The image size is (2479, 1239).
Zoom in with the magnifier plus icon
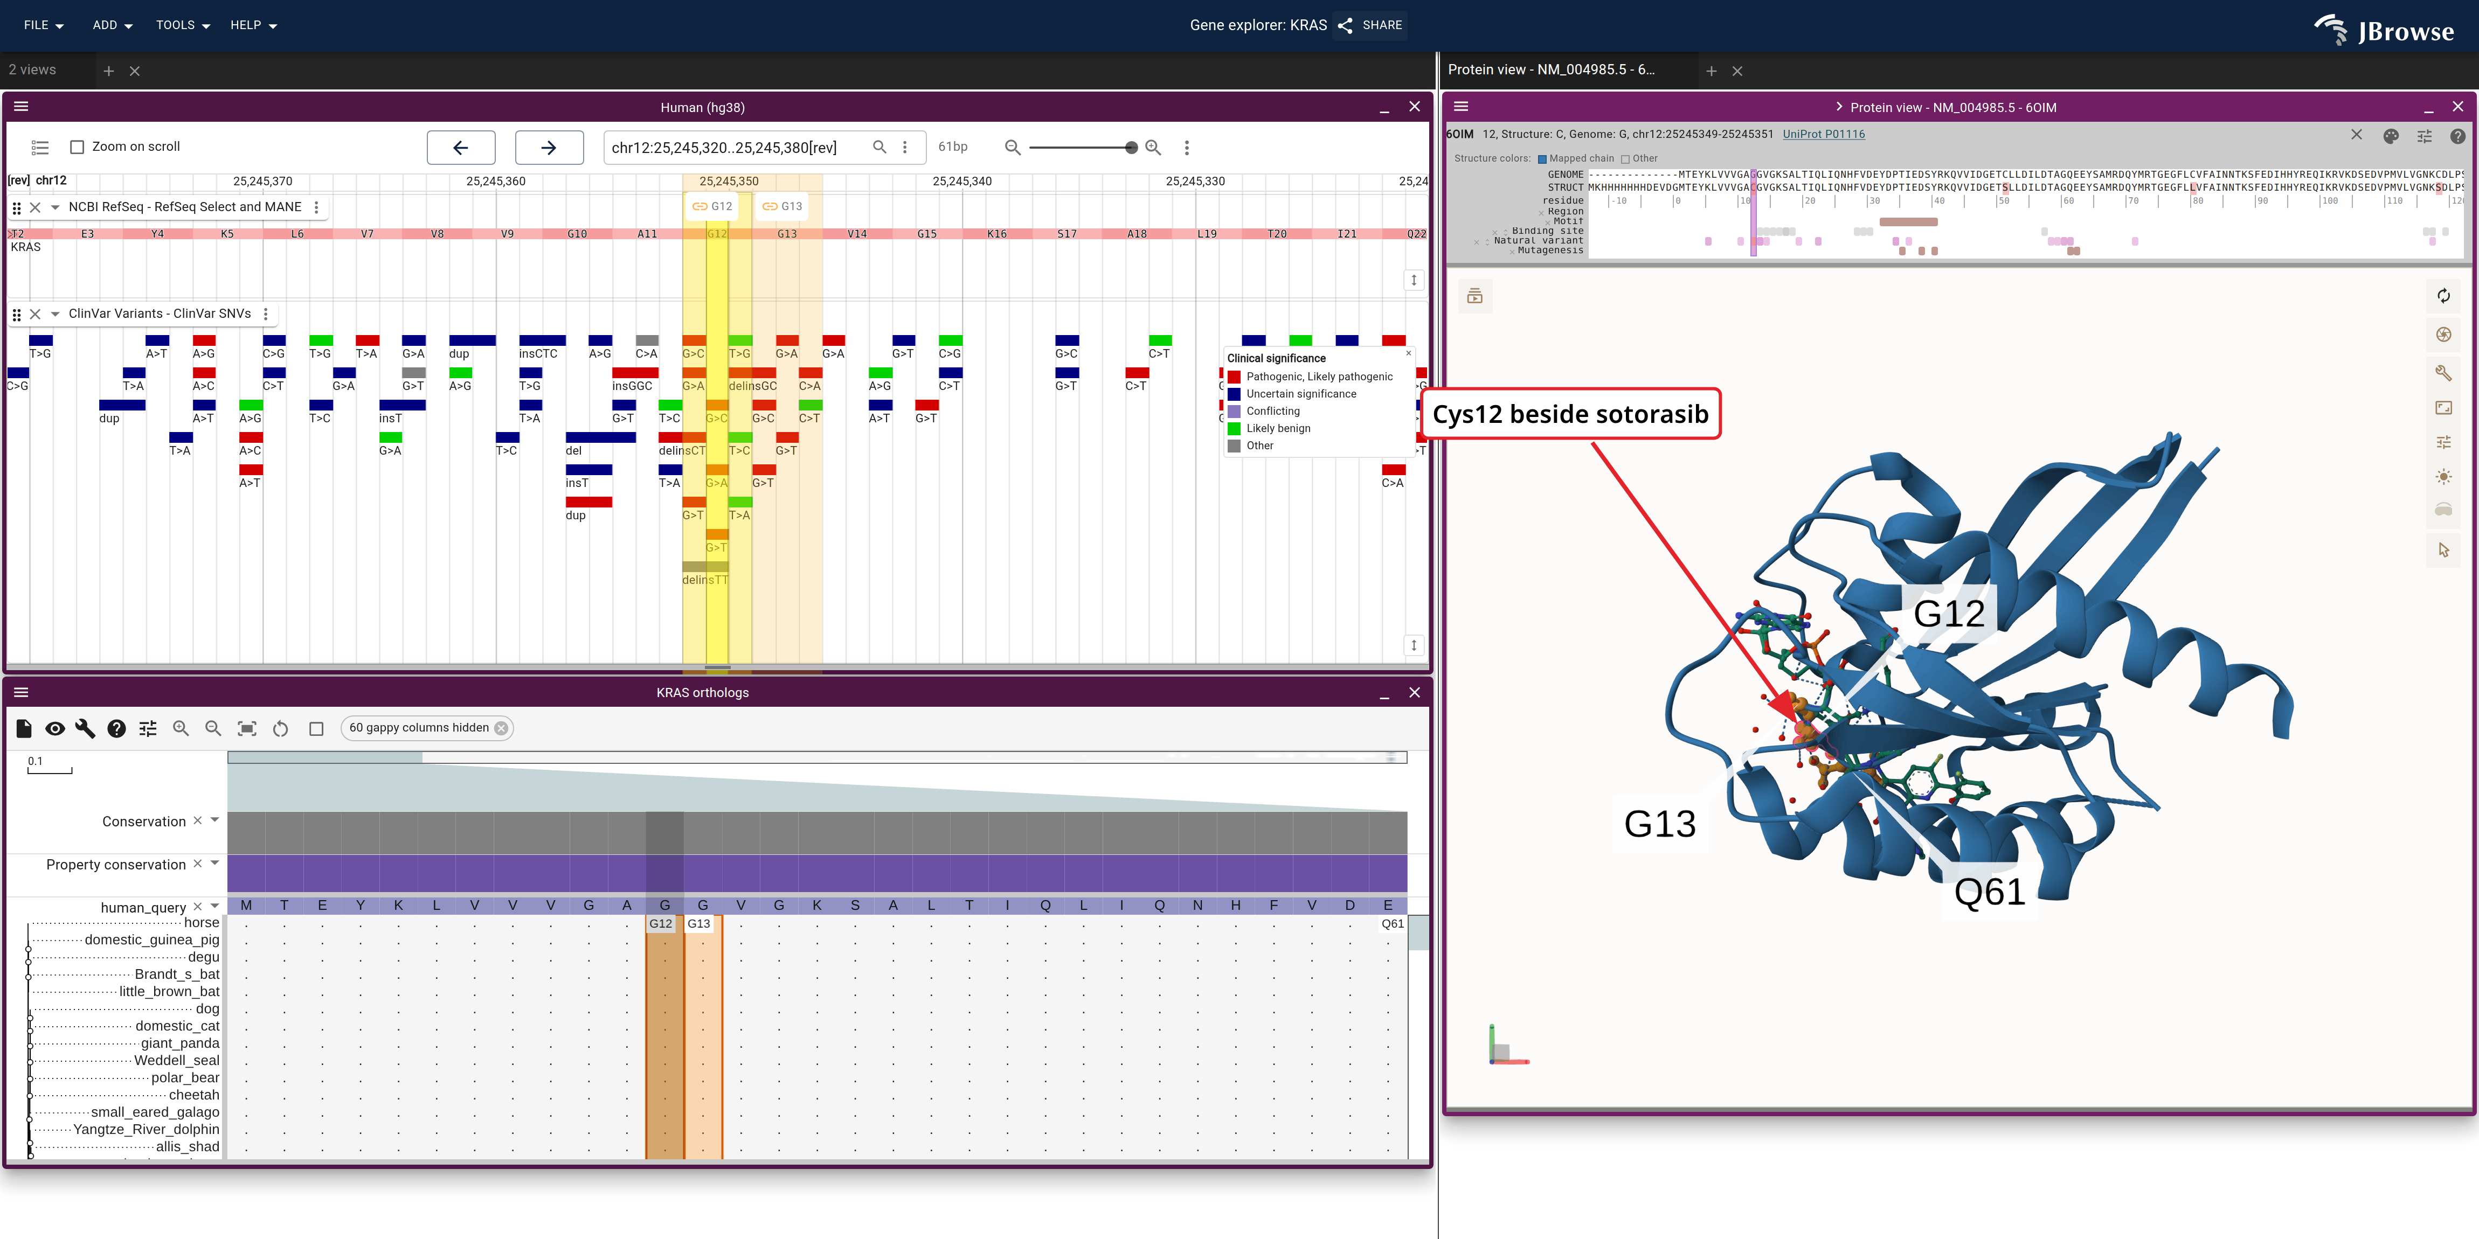tap(1153, 147)
